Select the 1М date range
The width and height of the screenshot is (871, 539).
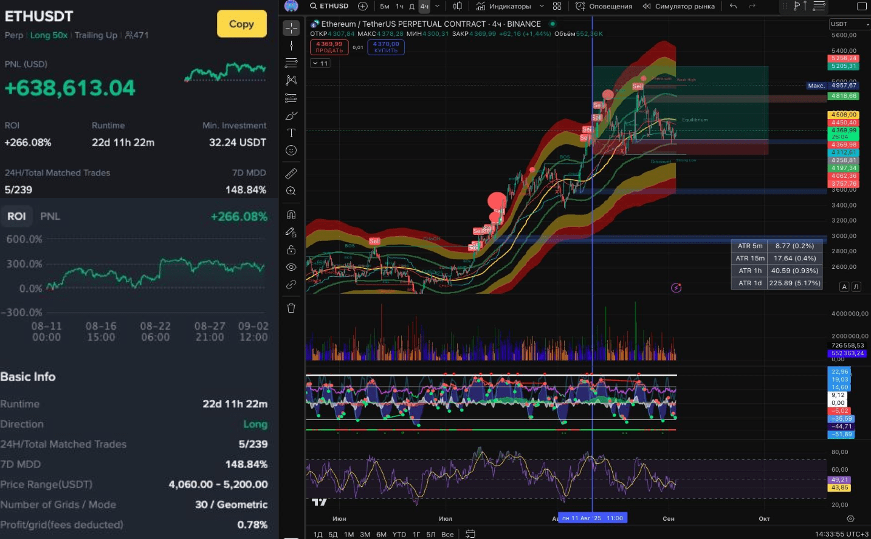(x=349, y=534)
